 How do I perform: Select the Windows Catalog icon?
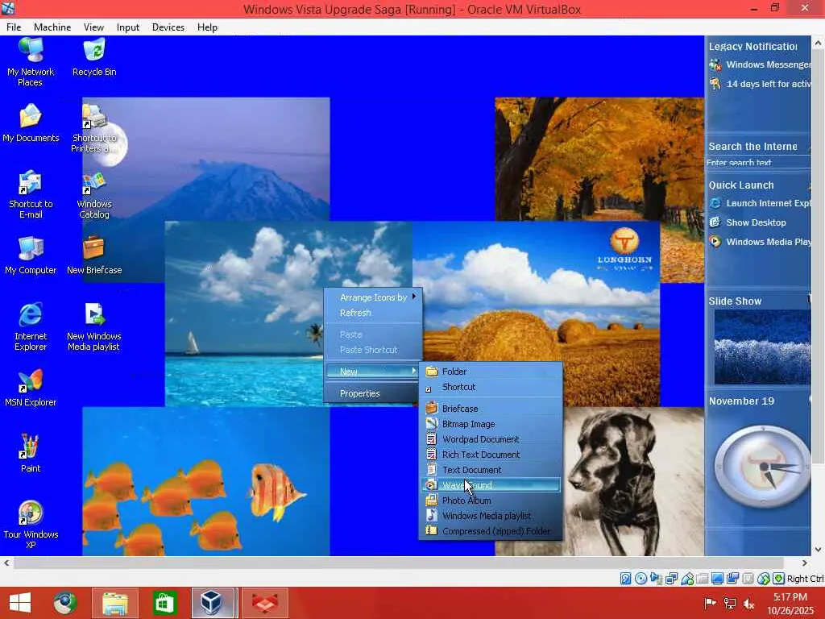[x=94, y=194]
